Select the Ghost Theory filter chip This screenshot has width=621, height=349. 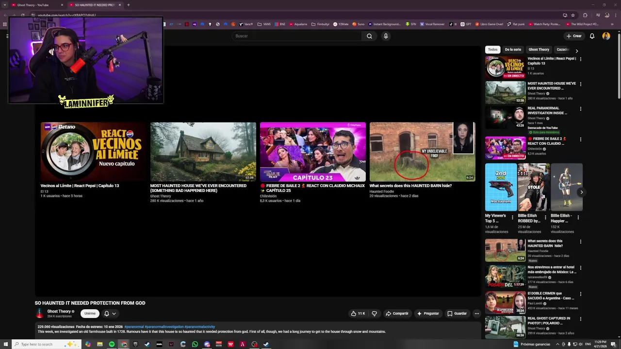coord(539,49)
